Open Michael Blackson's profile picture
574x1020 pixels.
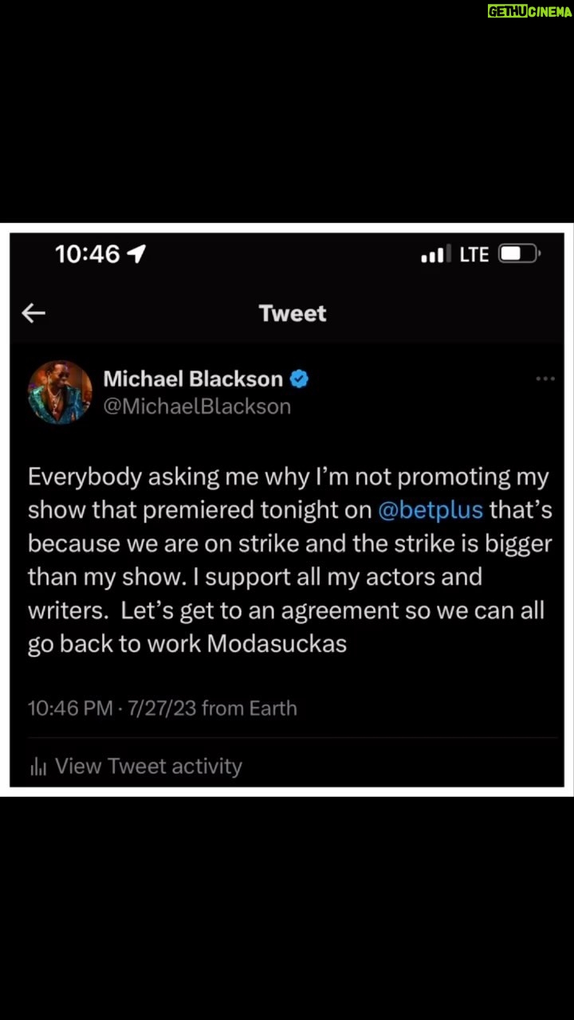(x=61, y=392)
